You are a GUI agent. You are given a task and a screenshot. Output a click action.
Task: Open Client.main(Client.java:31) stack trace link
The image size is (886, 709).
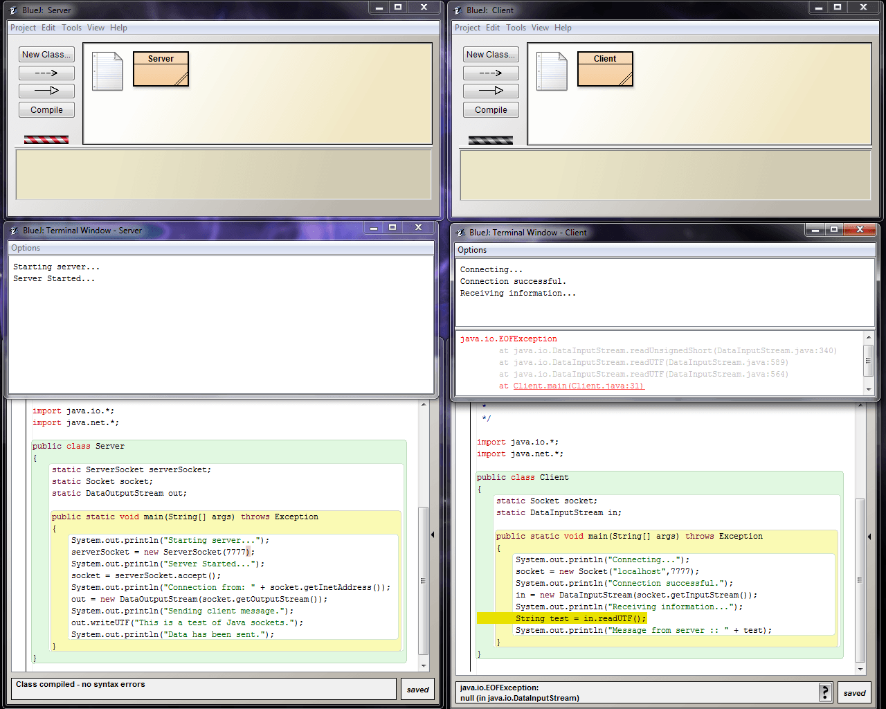pyautogui.click(x=579, y=386)
